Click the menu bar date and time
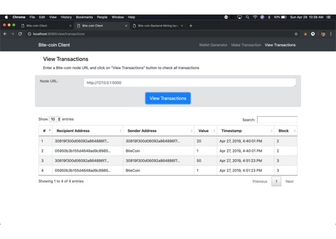 (x=307, y=17)
